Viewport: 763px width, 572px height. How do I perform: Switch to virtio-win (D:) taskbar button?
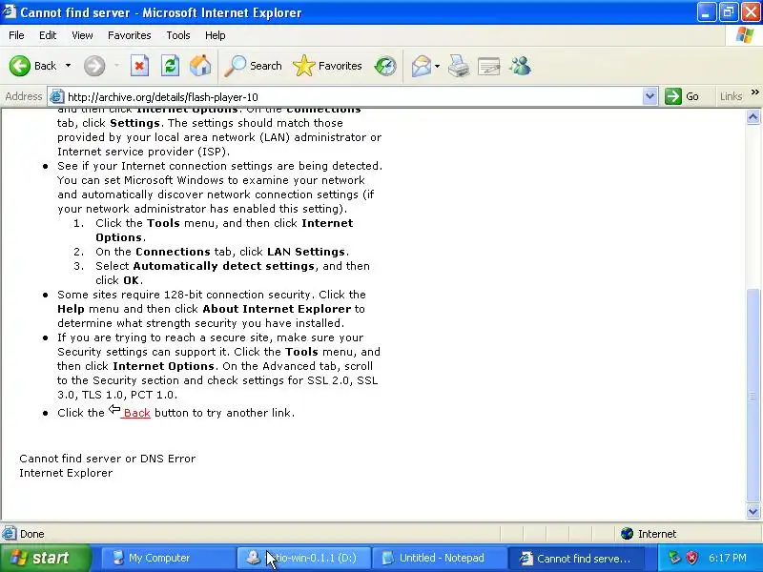[x=303, y=558]
